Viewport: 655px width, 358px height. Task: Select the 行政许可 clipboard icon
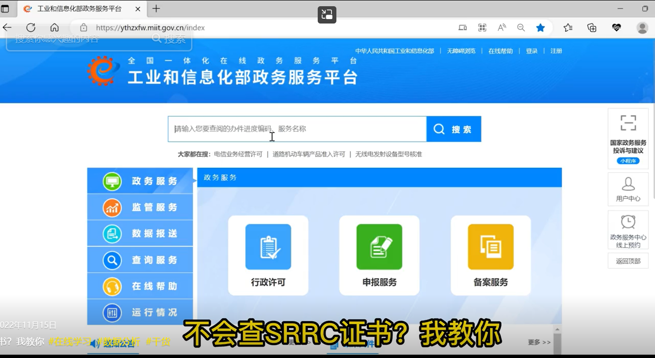[268, 247]
